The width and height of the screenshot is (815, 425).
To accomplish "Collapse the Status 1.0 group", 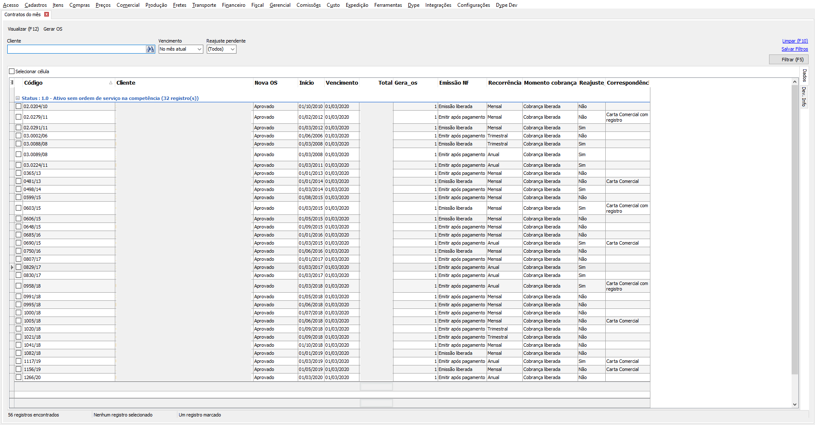I will tap(18, 98).
